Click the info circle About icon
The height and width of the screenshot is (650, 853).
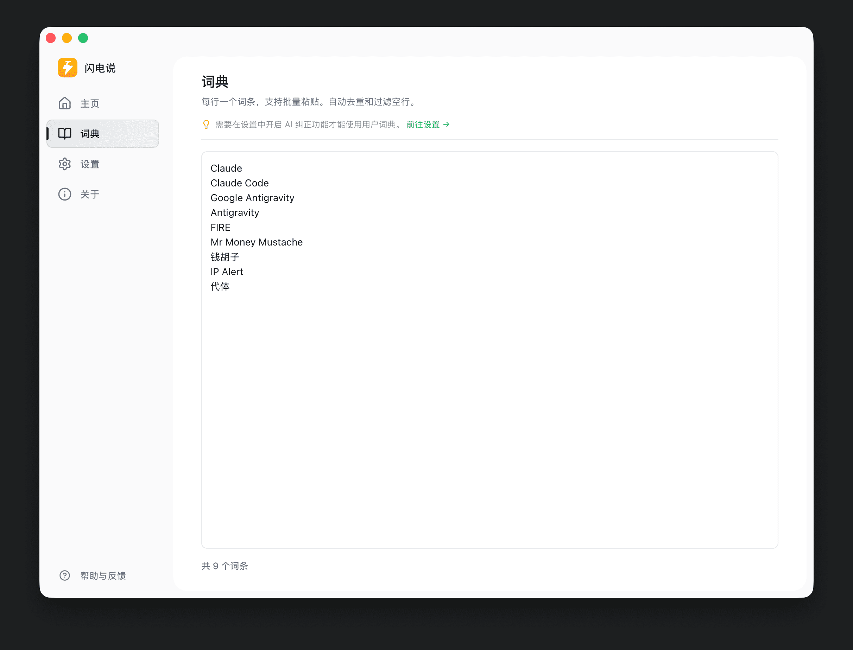[65, 194]
